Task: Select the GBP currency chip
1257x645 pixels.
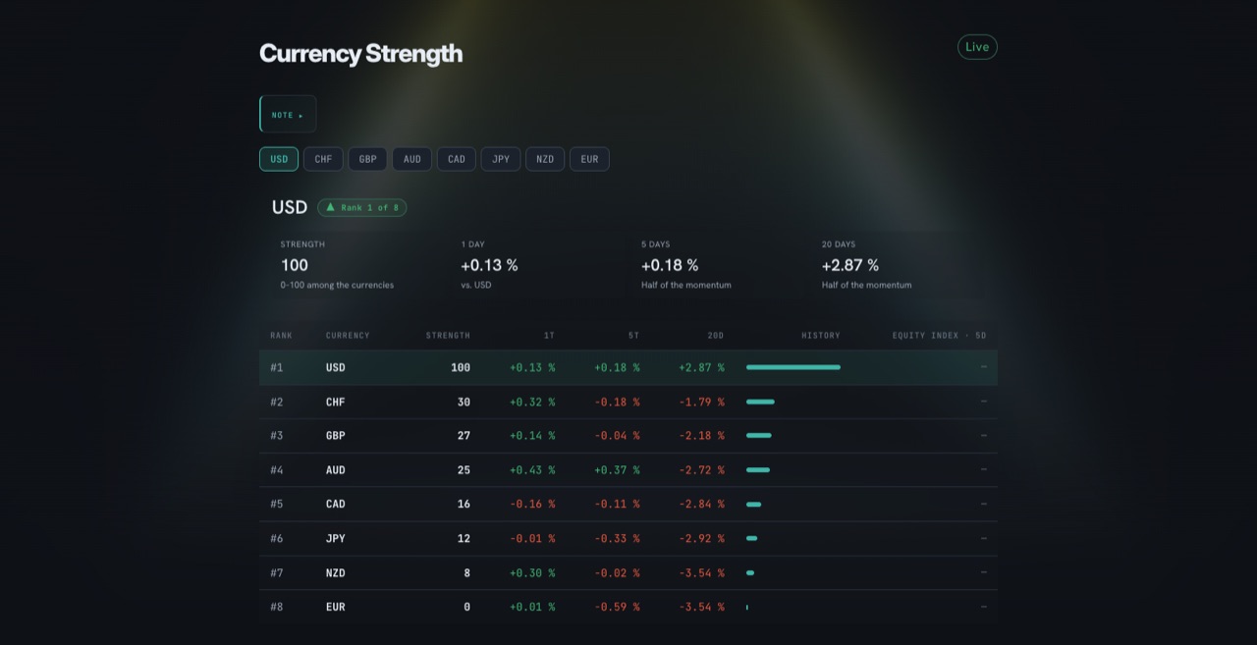Action: (x=367, y=159)
